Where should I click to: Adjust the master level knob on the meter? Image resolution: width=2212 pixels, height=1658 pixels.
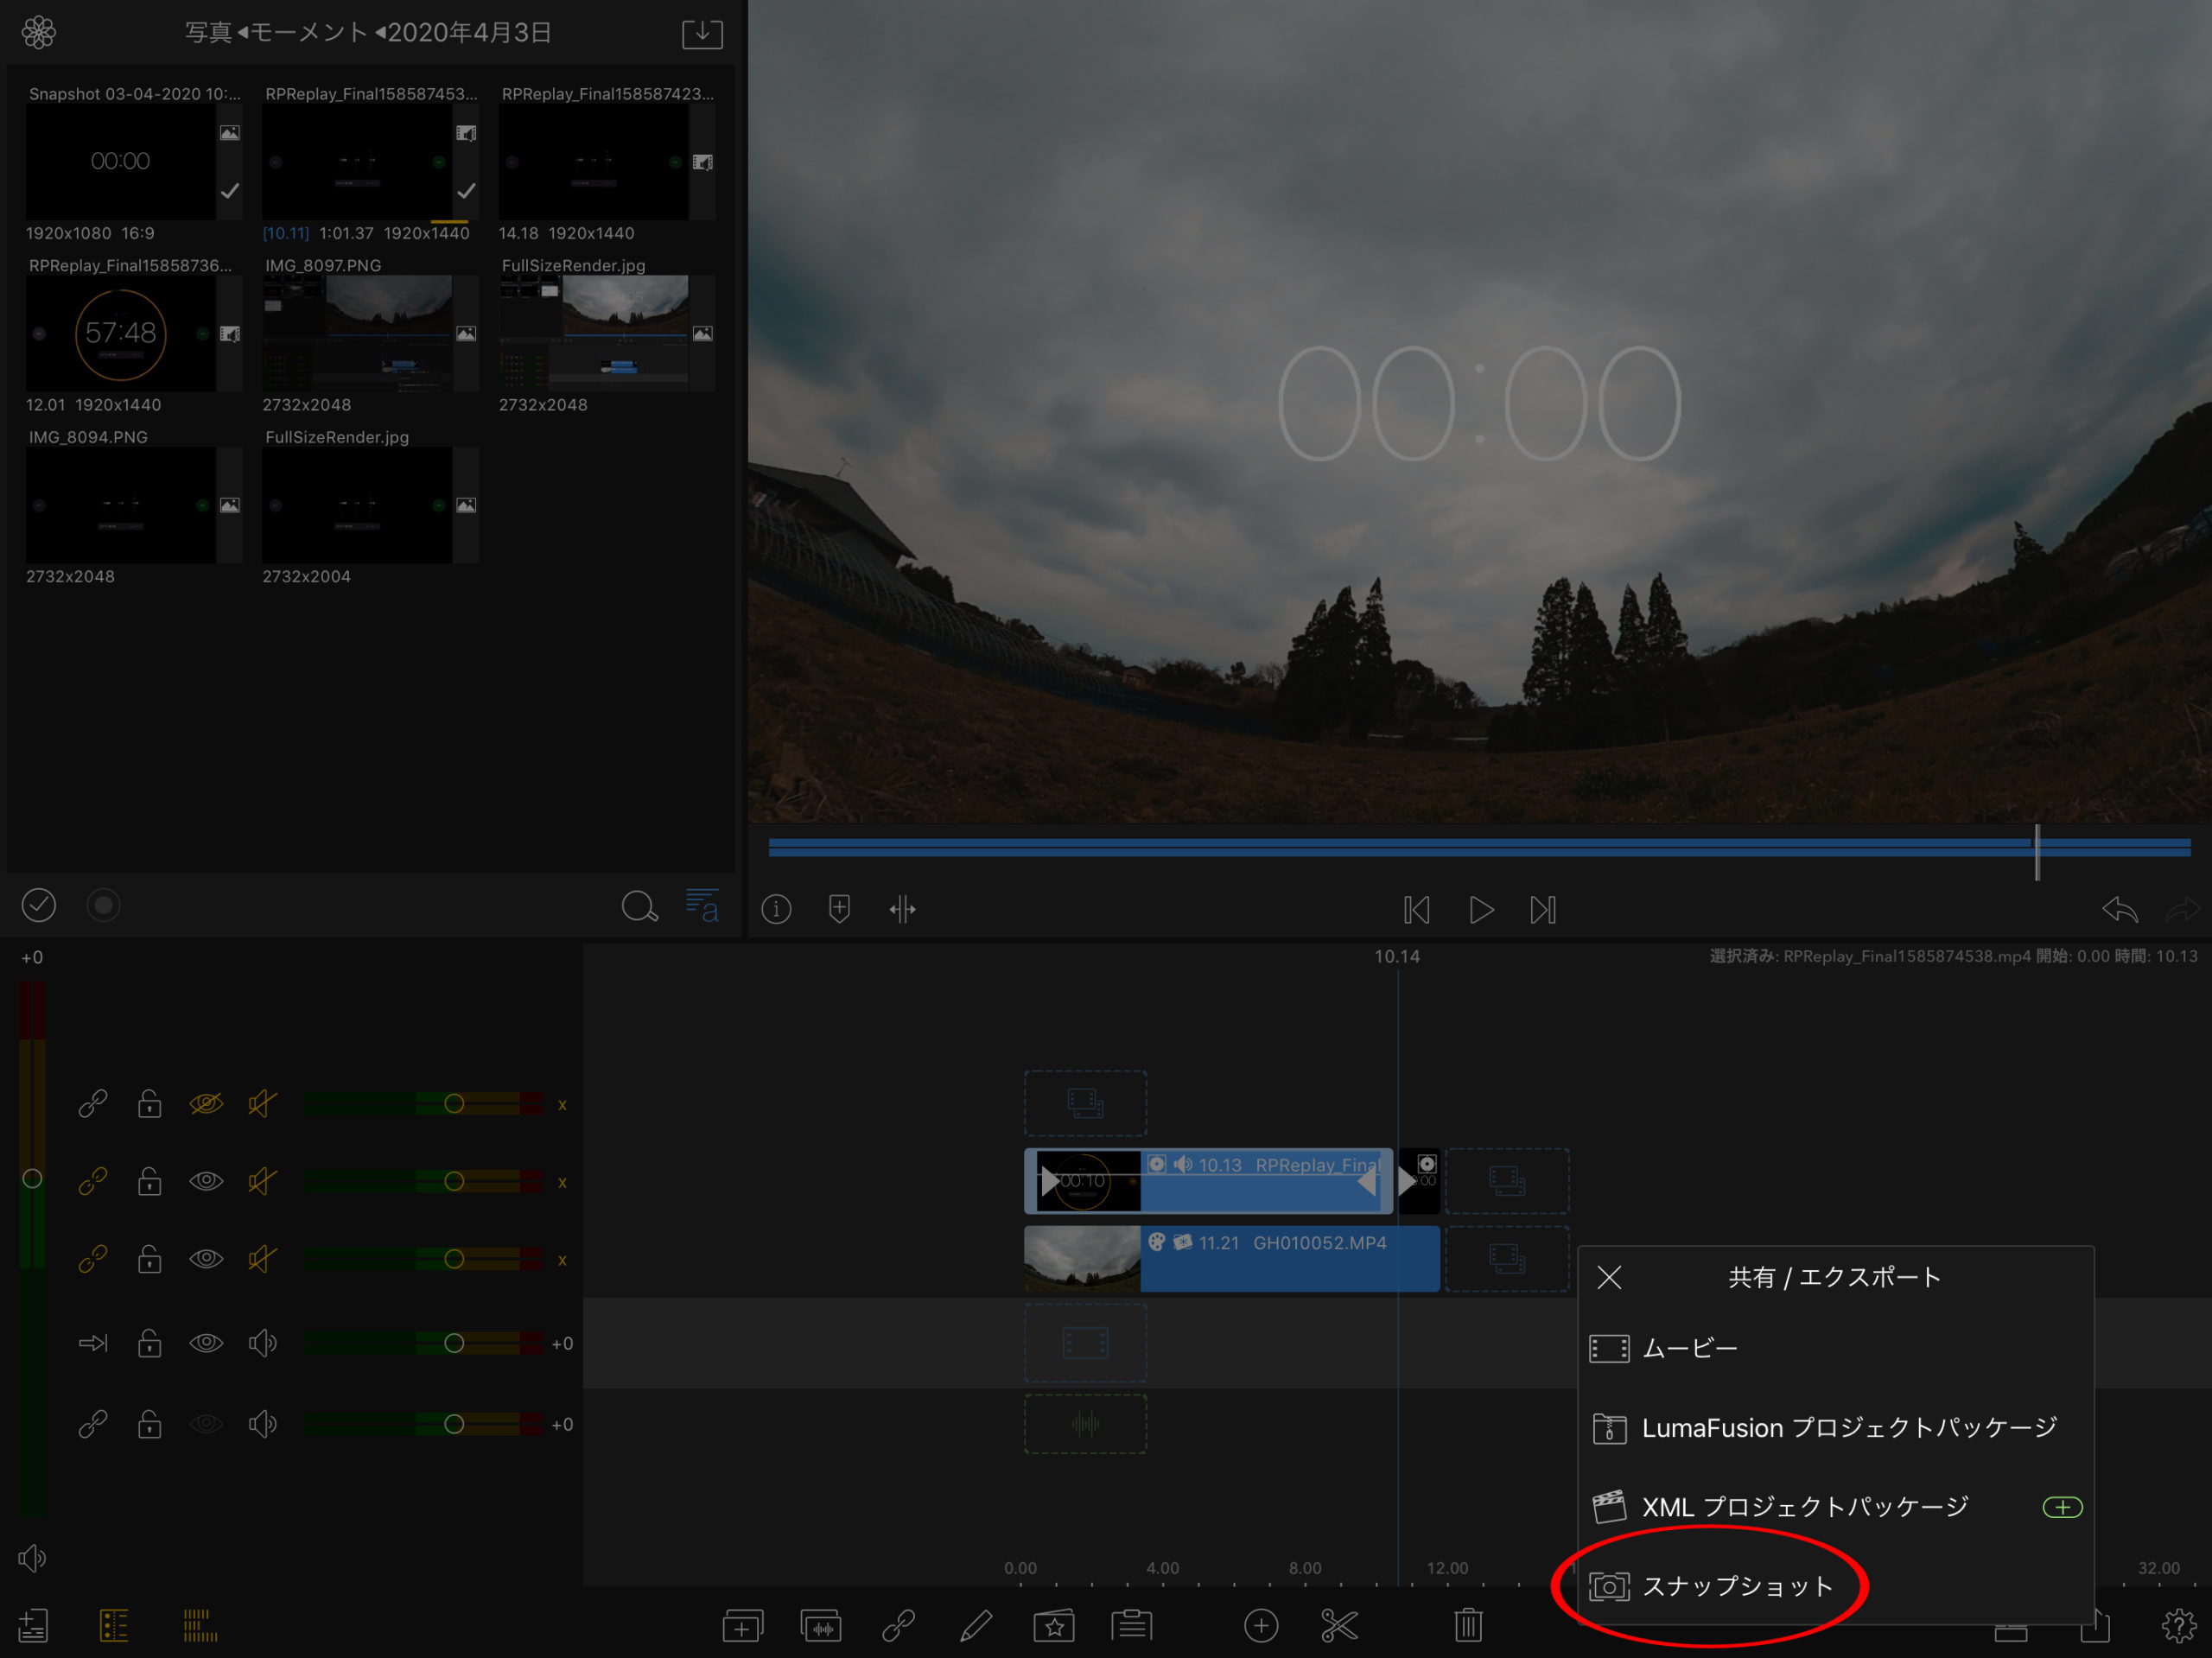(x=32, y=1179)
